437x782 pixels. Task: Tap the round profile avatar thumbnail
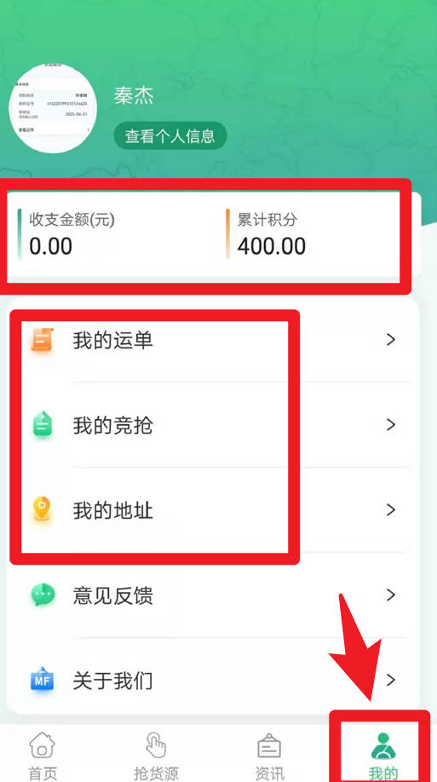pos(53,108)
